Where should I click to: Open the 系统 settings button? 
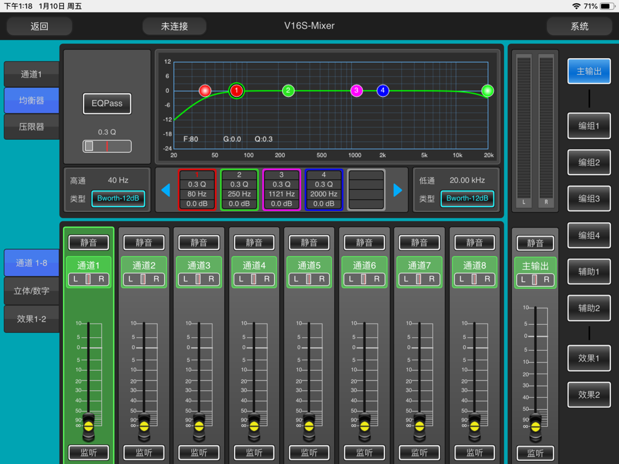pyautogui.click(x=579, y=27)
